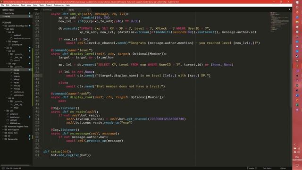Open README.md in the sidebar
Image resolution: width=302 pixels, height=170 pixels.
15,123
